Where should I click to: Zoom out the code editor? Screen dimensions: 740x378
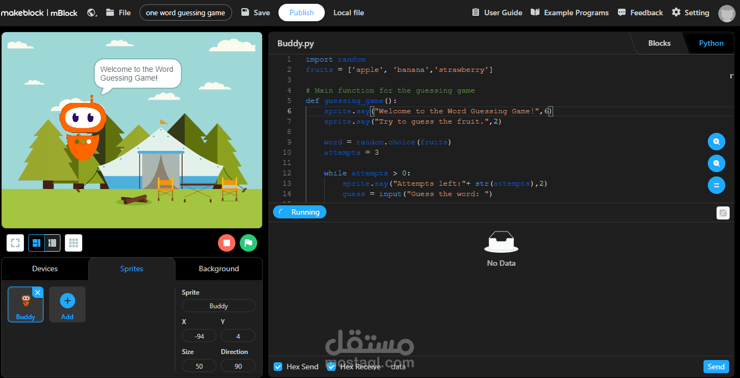pyautogui.click(x=716, y=163)
